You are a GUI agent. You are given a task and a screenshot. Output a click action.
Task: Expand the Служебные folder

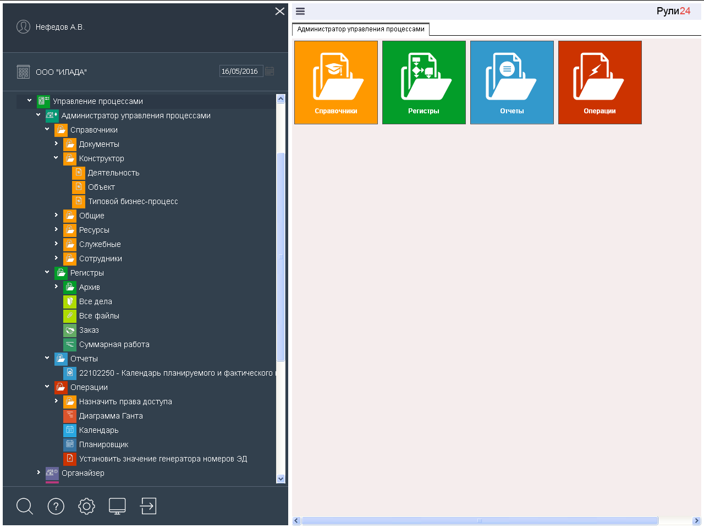56,244
